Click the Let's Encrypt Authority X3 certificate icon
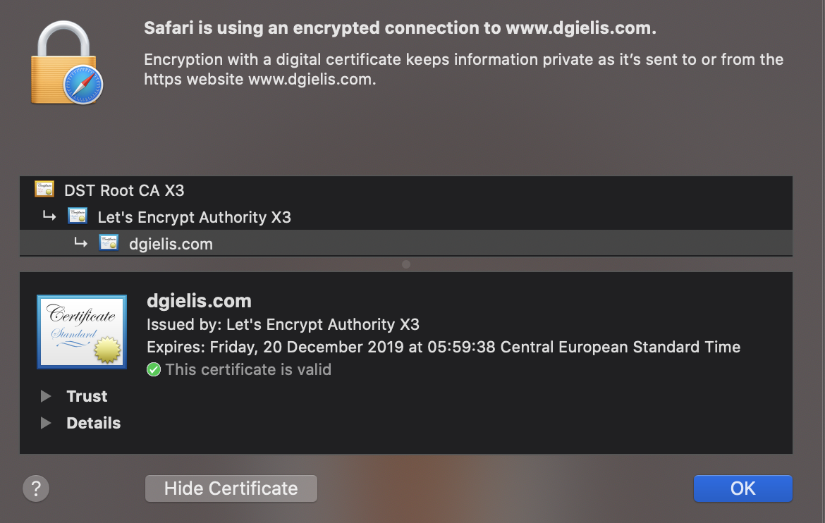The width and height of the screenshot is (825, 523). (x=78, y=216)
